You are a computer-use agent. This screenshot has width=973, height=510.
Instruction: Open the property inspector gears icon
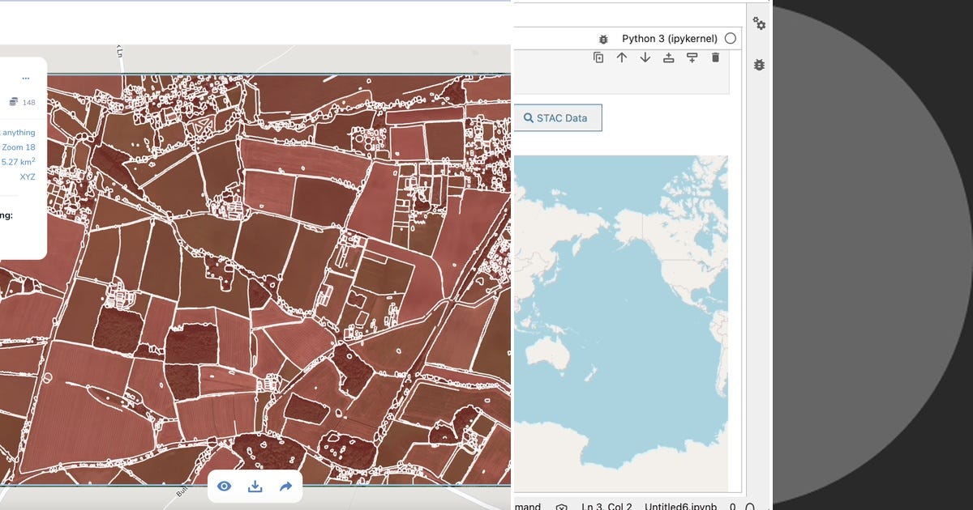pyautogui.click(x=759, y=25)
